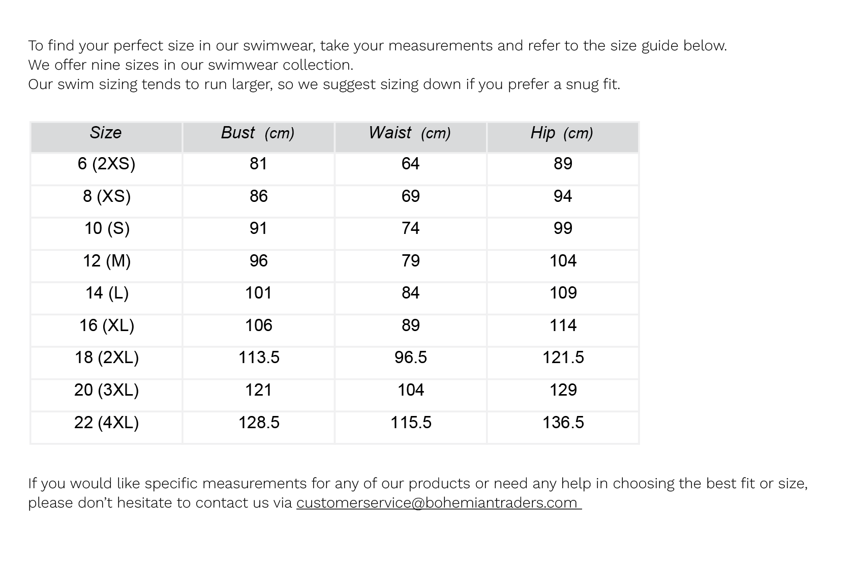Viewport: 849px width, 566px height.
Task: Click the customerservice@bohemiantraders.com email link
Action: click(x=438, y=502)
